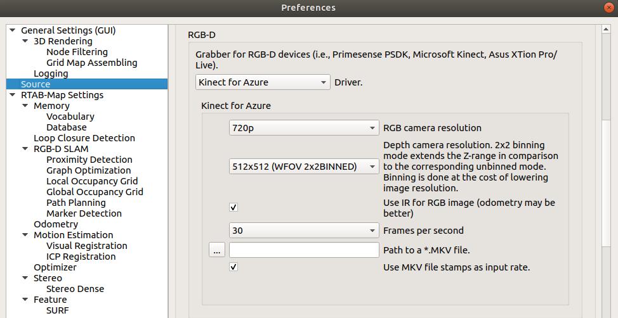
Task: Collapse the RGB-D SLAM tree arrow
Action: coord(25,149)
